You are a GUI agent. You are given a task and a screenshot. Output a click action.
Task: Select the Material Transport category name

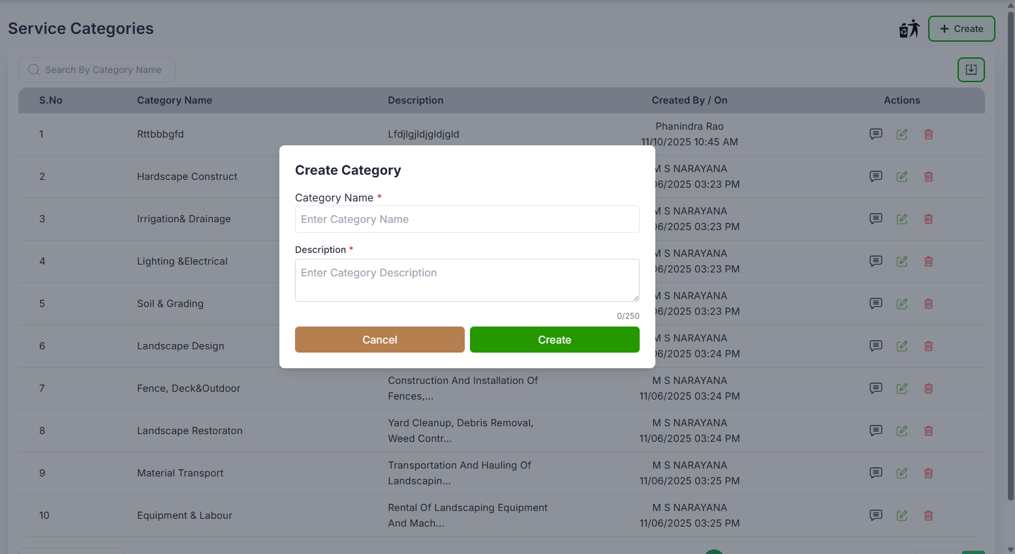coord(180,473)
